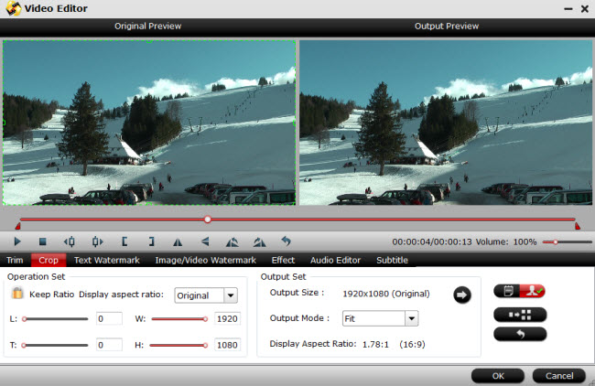The height and width of the screenshot is (386, 595).
Task: Click the Volume slider
Action: click(x=568, y=241)
